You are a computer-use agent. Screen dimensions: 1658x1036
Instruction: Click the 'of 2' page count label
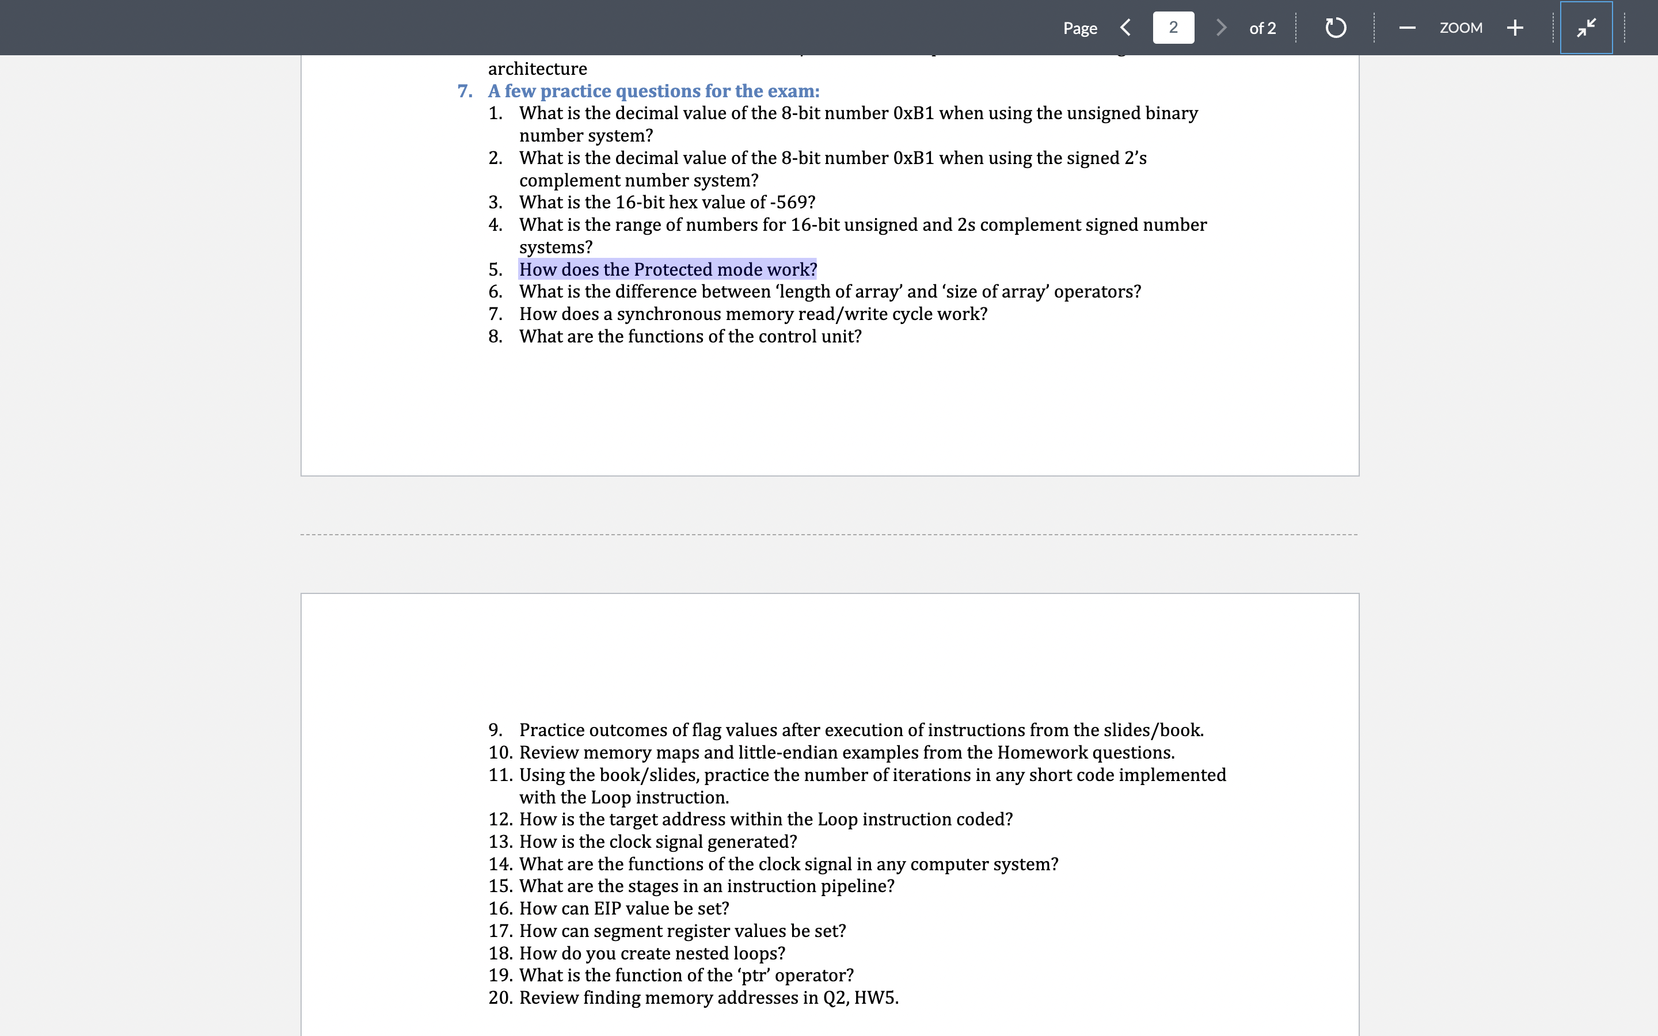[x=1262, y=28]
